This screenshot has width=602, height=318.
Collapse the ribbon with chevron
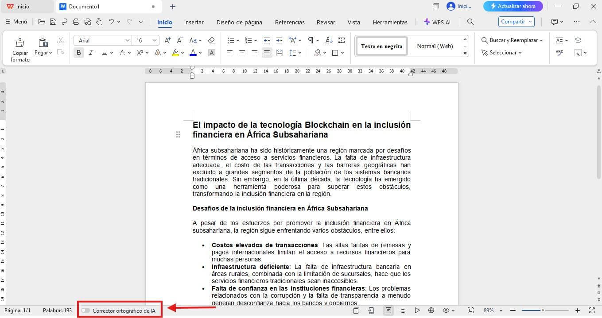tap(592, 22)
